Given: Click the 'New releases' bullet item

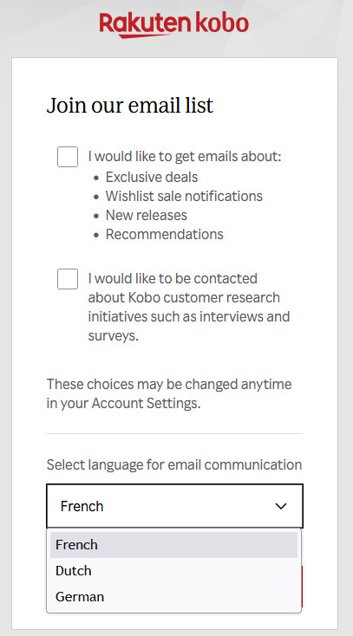Looking at the screenshot, I should pos(147,216).
